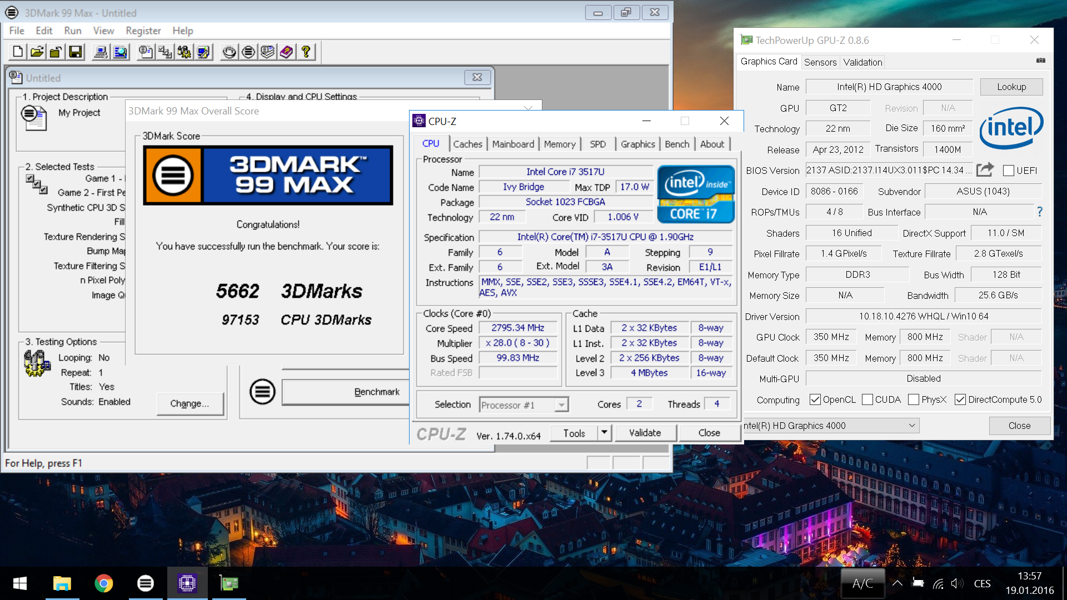Click the Lookup button in GPU-Z
The height and width of the screenshot is (600, 1067).
click(x=1011, y=87)
